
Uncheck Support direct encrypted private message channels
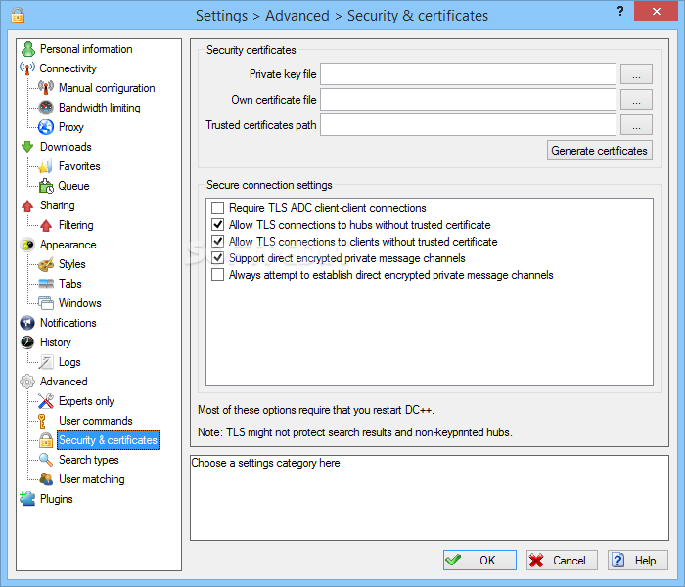pos(217,258)
